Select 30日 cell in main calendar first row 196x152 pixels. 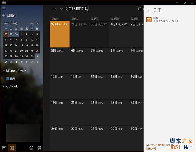click(x=99, y=34)
